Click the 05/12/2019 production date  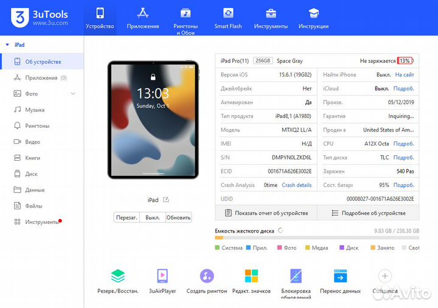click(x=401, y=102)
